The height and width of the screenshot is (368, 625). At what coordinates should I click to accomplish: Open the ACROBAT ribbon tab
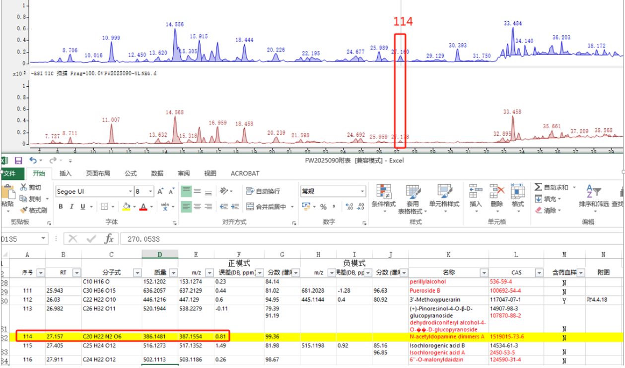tap(245, 173)
